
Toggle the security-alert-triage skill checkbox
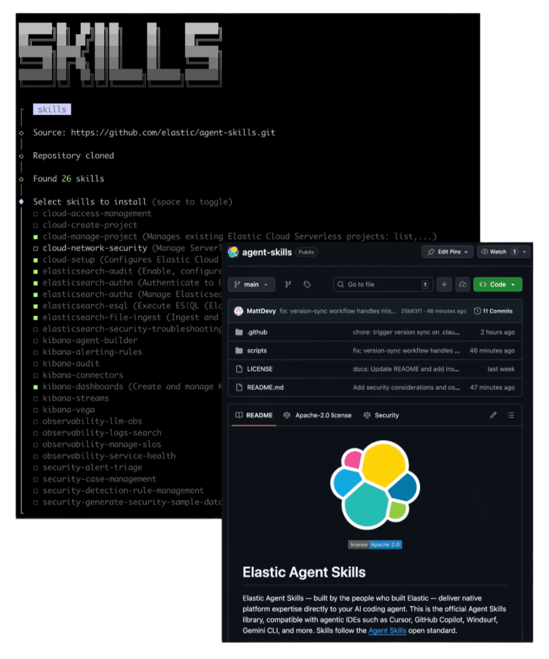36,467
